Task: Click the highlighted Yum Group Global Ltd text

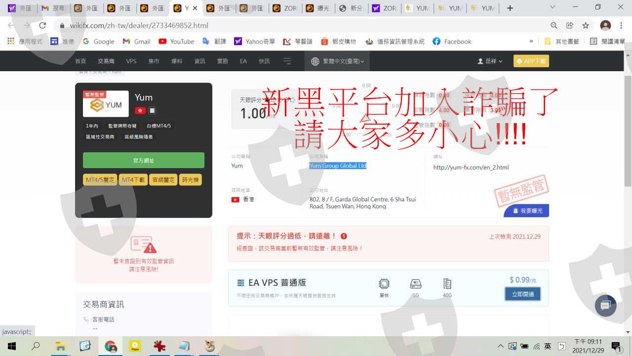Action: pos(338,166)
